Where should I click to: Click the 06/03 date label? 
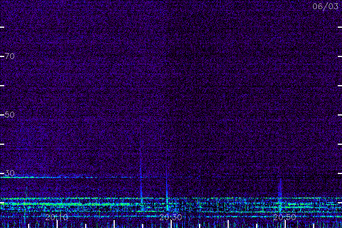(x=325, y=6)
